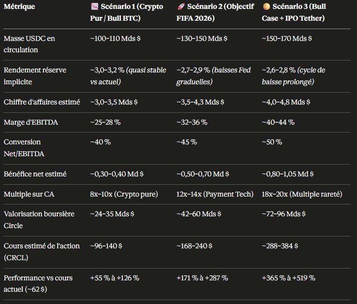357x304 pixels.
Task: Click the chart emoji beside Scénario 1
Action: click(95, 6)
